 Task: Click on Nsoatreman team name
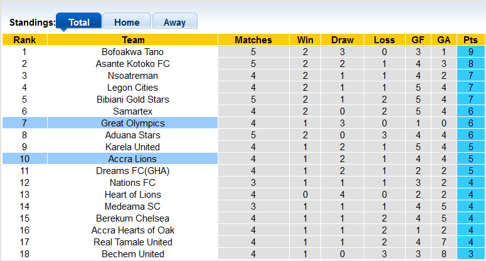[133, 76]
